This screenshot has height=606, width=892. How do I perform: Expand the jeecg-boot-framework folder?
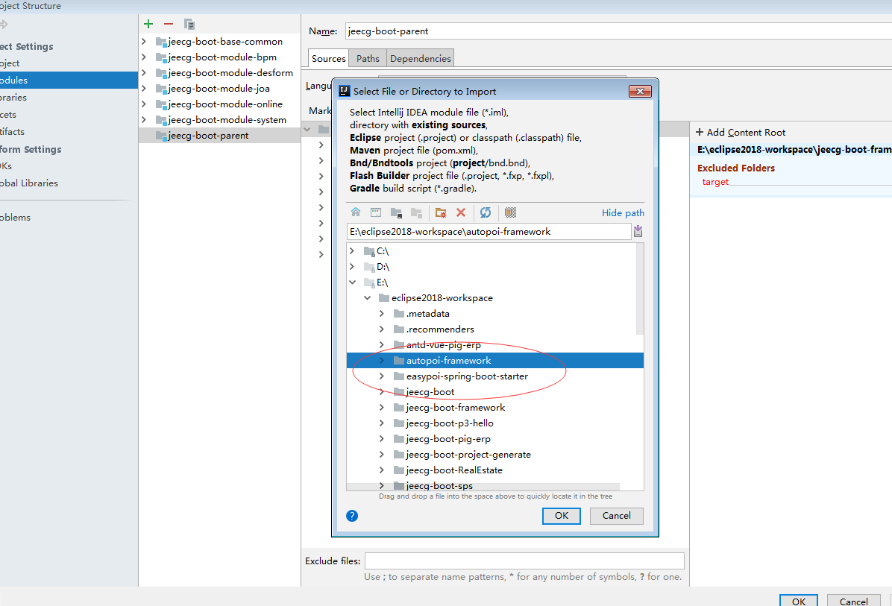coord(382,407)
